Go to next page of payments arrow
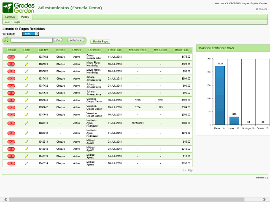 191,170
